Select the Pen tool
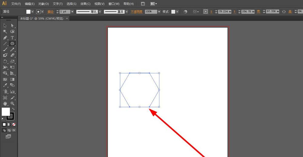This screenshot has width=303, height=157. [x=5, y=38]
